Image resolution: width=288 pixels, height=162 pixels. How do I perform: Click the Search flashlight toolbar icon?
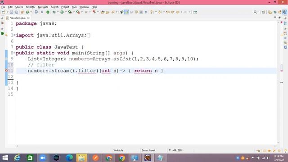[113, 12]
